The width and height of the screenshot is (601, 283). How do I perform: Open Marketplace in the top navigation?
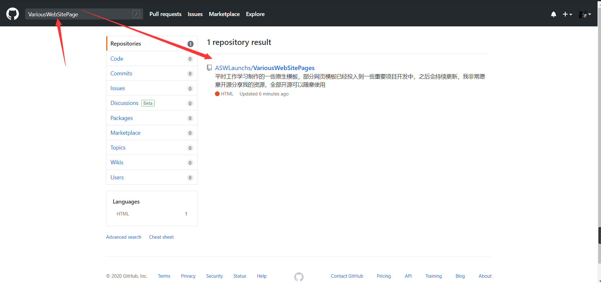(x=224, y=14)
